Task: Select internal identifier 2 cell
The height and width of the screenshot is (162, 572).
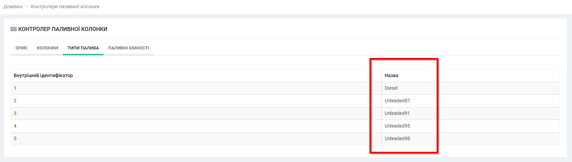Action: 15,101
